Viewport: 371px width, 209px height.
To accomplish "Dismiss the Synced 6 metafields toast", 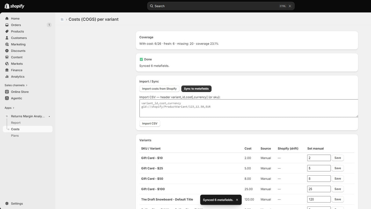I will click(x=237, y=200).
